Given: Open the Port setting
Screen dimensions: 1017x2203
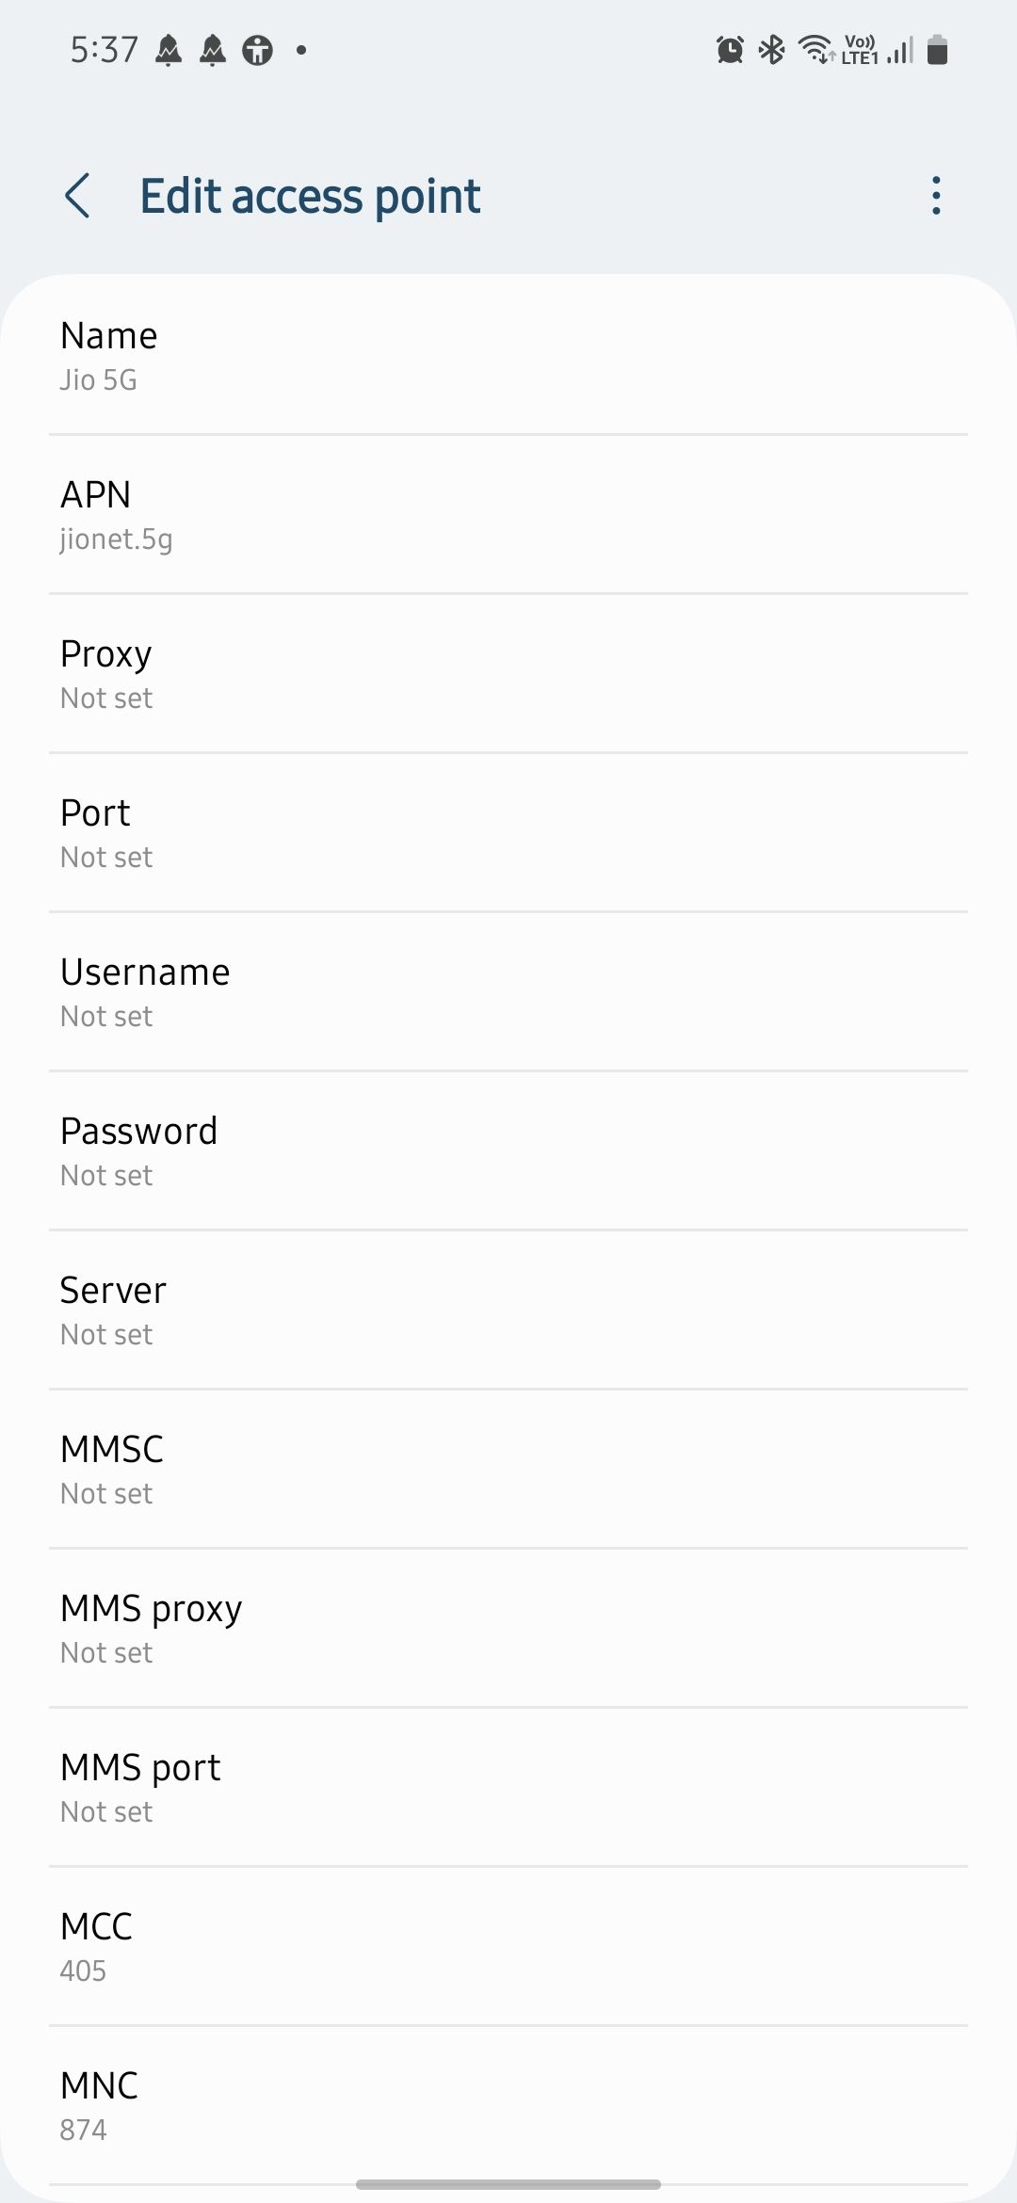Looking at the screenshot, I should pyautogui.click(x=508, y=833).
